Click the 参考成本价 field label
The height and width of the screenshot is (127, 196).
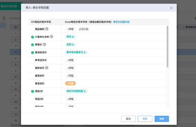pyautogui.click(x=41, y=60)
